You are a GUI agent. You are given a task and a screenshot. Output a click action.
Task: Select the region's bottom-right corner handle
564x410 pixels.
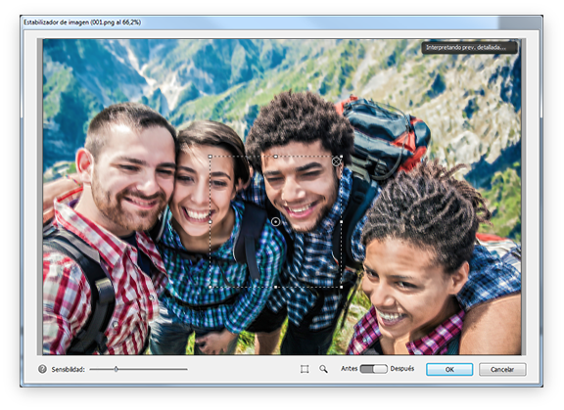(x=341, y=287)
